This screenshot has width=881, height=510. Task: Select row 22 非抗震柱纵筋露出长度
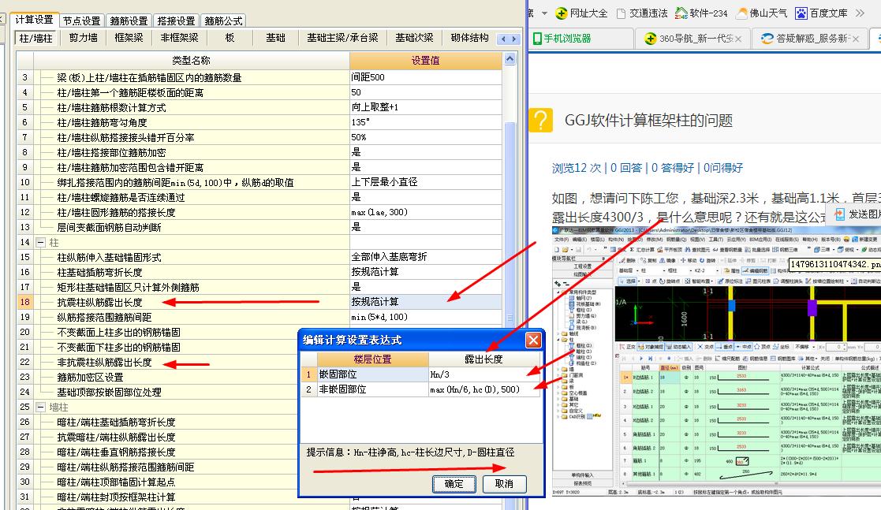coord(104,363)
